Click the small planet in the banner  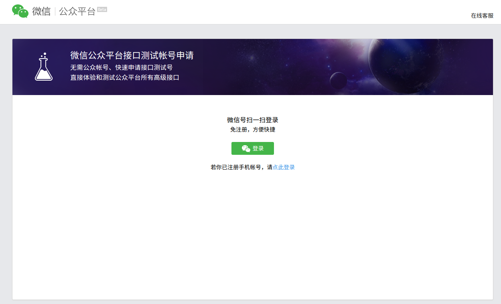338,81
